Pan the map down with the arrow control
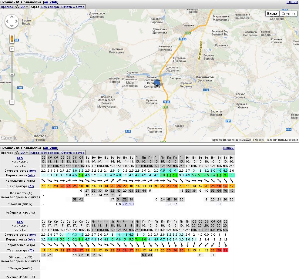Viewport: 299px width, 279px height. pyautogui.click(x=12, y=26)
